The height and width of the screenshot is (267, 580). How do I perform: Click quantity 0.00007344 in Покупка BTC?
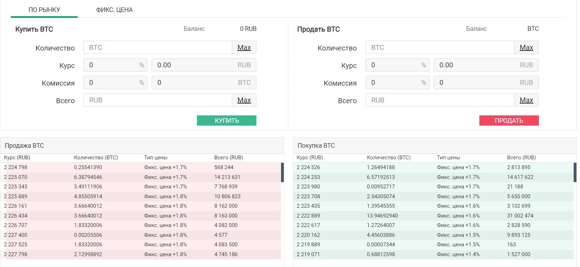(381, 245)
